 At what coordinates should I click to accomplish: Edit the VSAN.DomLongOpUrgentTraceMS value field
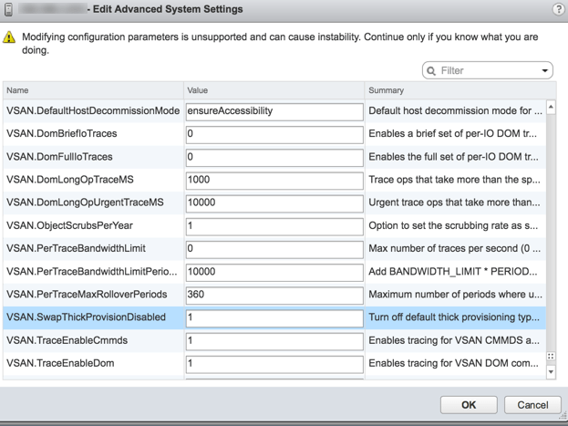pyautogui.click(x=274, y=203)
